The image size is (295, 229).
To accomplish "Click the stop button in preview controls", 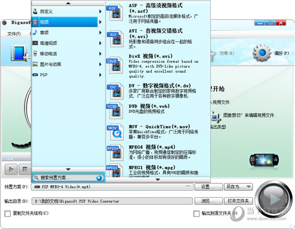I will click(25, 169).
